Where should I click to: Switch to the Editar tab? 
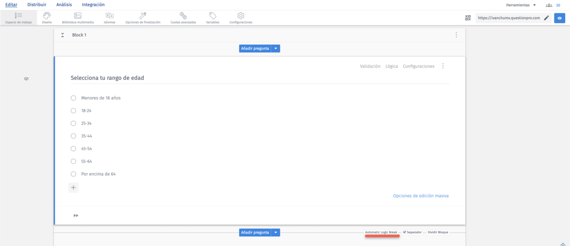[11, 5]
